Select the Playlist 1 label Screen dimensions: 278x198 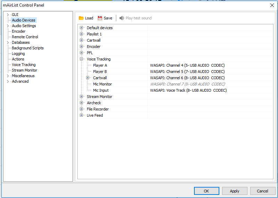94,34
